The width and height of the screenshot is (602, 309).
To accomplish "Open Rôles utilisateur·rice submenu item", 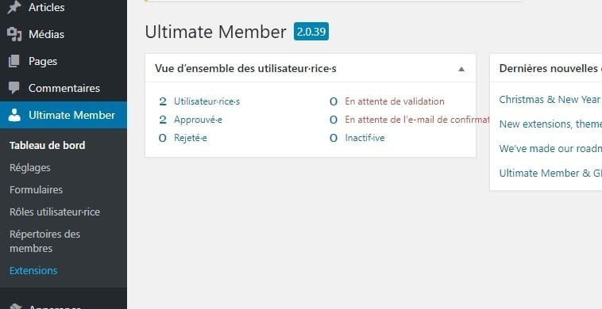I will (x=55, y=212).
